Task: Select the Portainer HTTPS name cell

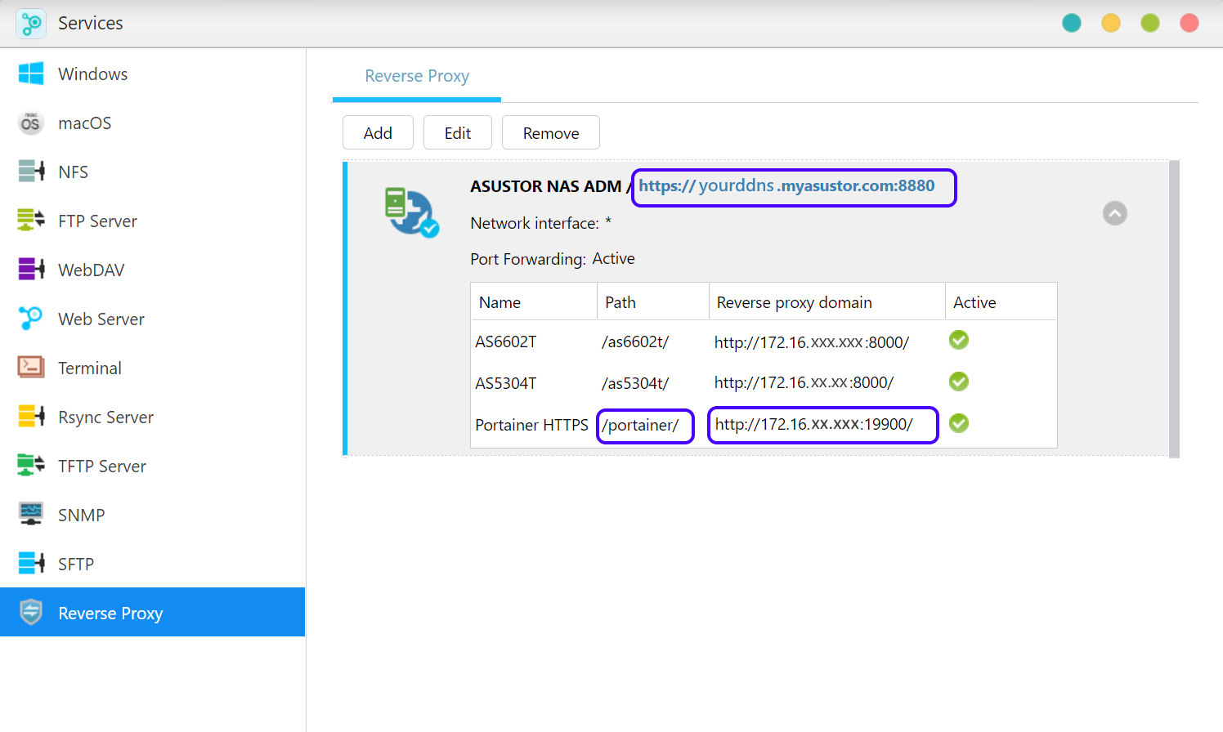Action: (531, 425)
